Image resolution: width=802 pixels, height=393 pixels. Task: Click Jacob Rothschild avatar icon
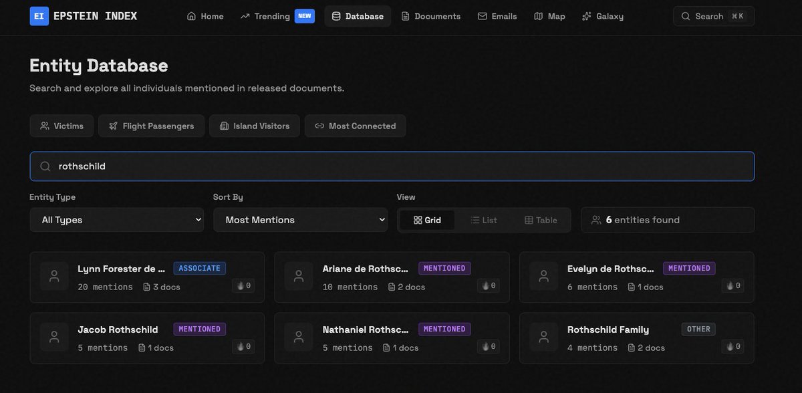click(54, 337)
